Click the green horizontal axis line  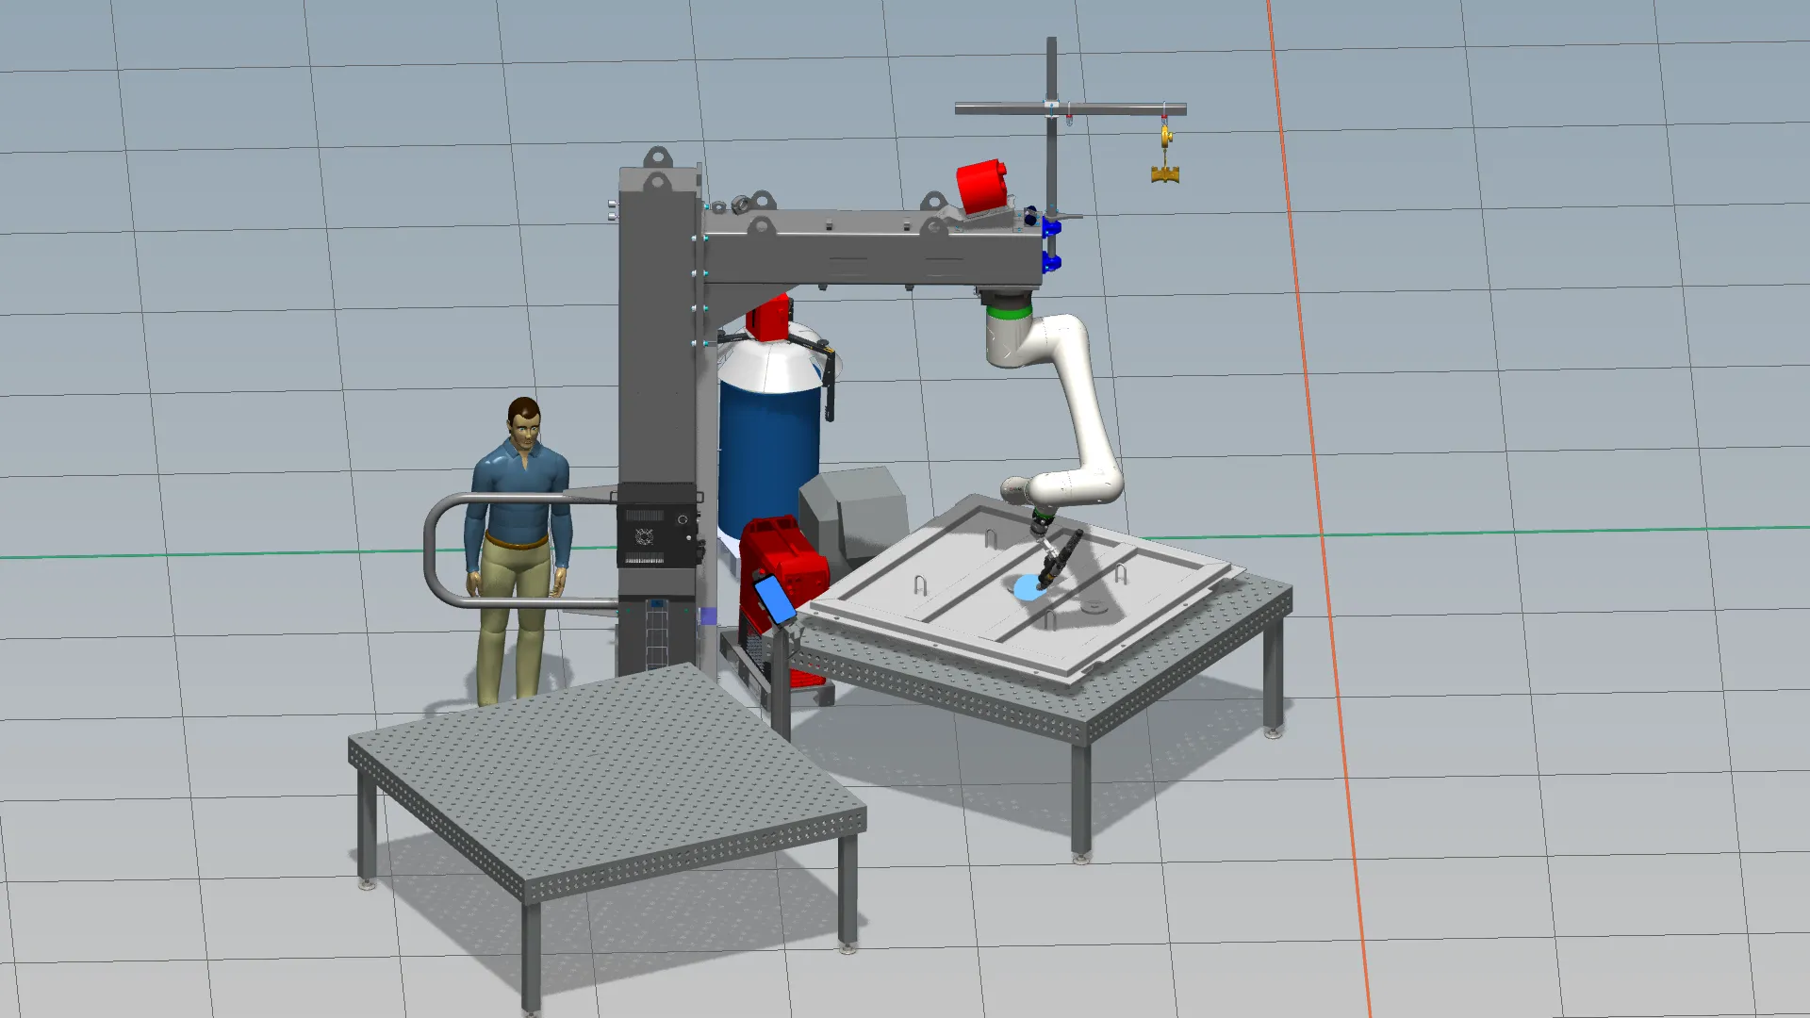click(236, 554)
